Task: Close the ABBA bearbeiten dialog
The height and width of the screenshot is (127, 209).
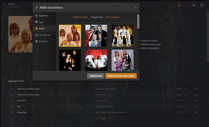Action: click(x=135, y=7)
